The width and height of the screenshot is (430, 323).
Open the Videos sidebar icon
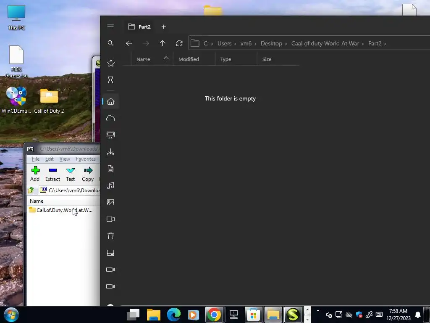pyautogui.click(x=110, y=219)
